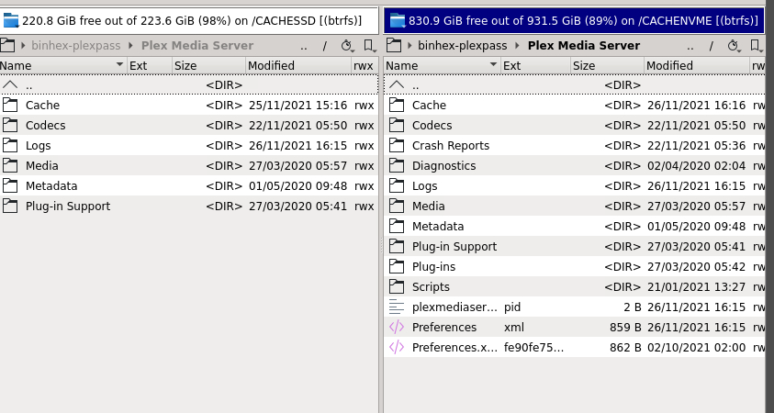This screenshot has height=413, width=774.
Task: Click the Preferences.x… fe90fe75 file icon
Action: point(397,347)
